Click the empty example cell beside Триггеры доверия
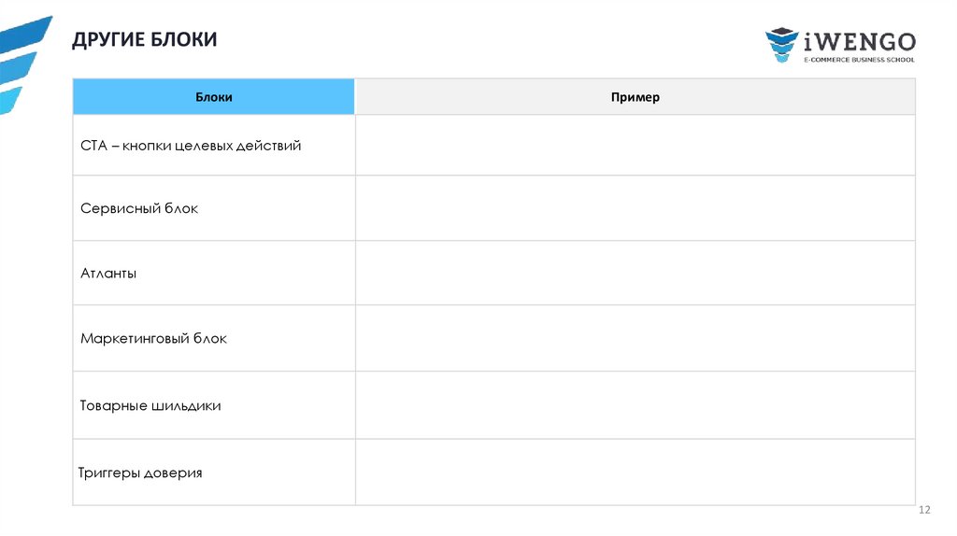This screenshot has width=957, height=536. tap(636, 473)
